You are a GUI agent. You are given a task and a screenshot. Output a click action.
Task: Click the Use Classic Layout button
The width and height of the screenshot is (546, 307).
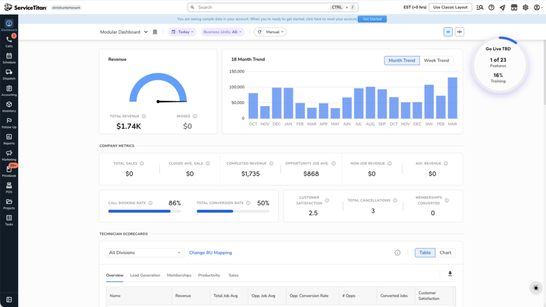450,7
